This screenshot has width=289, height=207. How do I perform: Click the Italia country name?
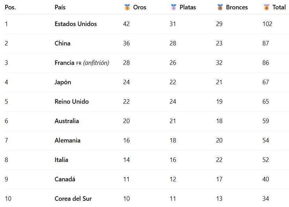coord(61,160)
